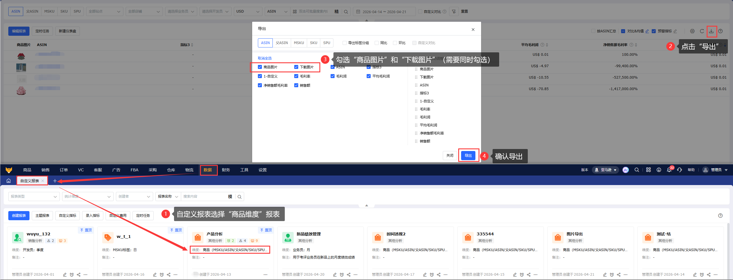Open the 全部店铺 dropdown
733x280 pixels.
click(144, 11)
